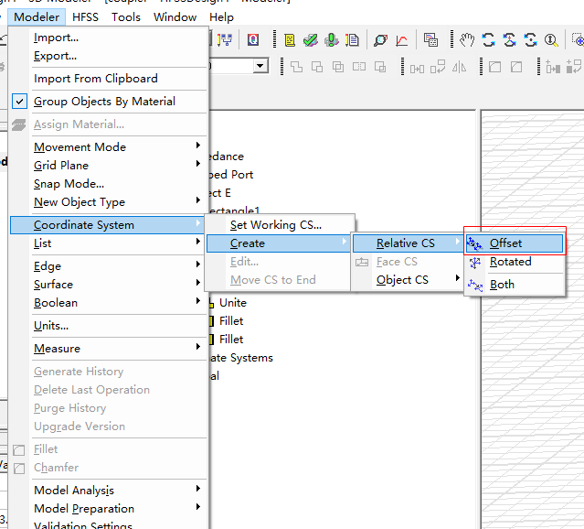Click the Intersect toolbar icon
This screenshot has height=529, width=584.
pyautogui.click(x=338, y=67)
